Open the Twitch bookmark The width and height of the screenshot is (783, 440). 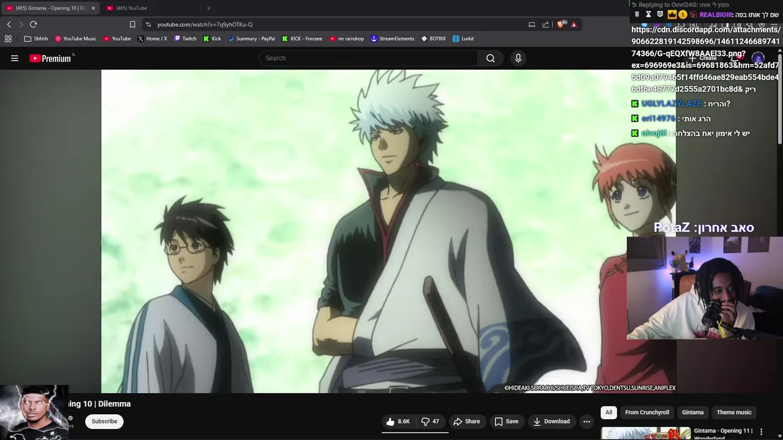185,38
